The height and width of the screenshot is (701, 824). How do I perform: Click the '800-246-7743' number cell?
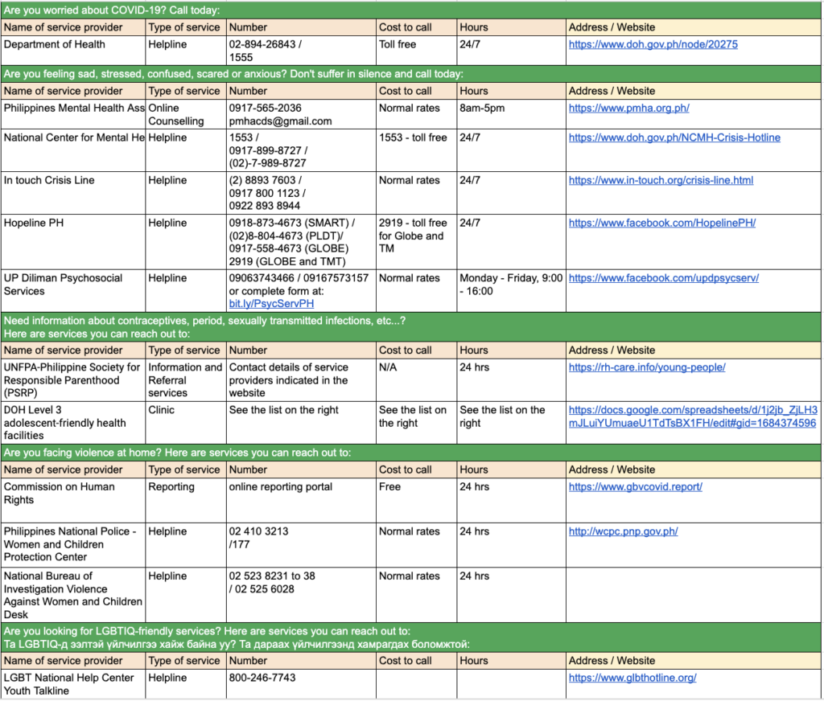coord(301,683)
